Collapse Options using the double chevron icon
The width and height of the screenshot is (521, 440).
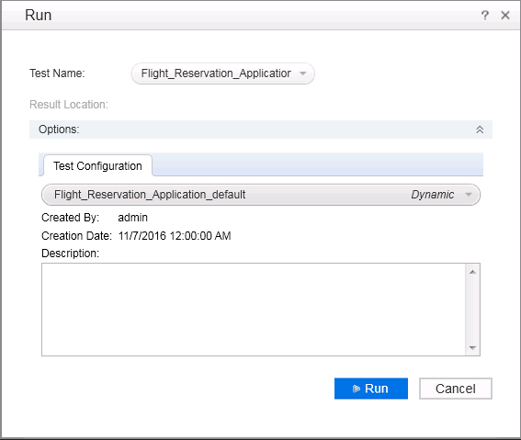coord(480,130)
